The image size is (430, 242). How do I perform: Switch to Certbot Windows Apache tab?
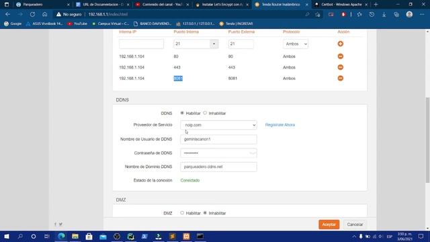coord(341,5)
